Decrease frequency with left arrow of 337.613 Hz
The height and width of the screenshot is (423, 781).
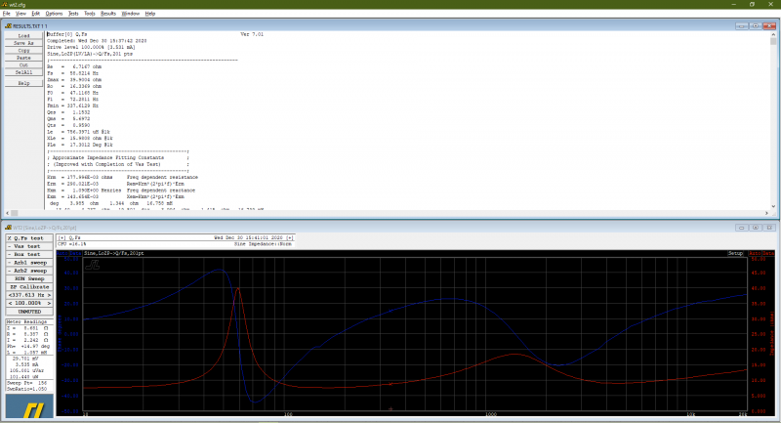pos(10,295)
